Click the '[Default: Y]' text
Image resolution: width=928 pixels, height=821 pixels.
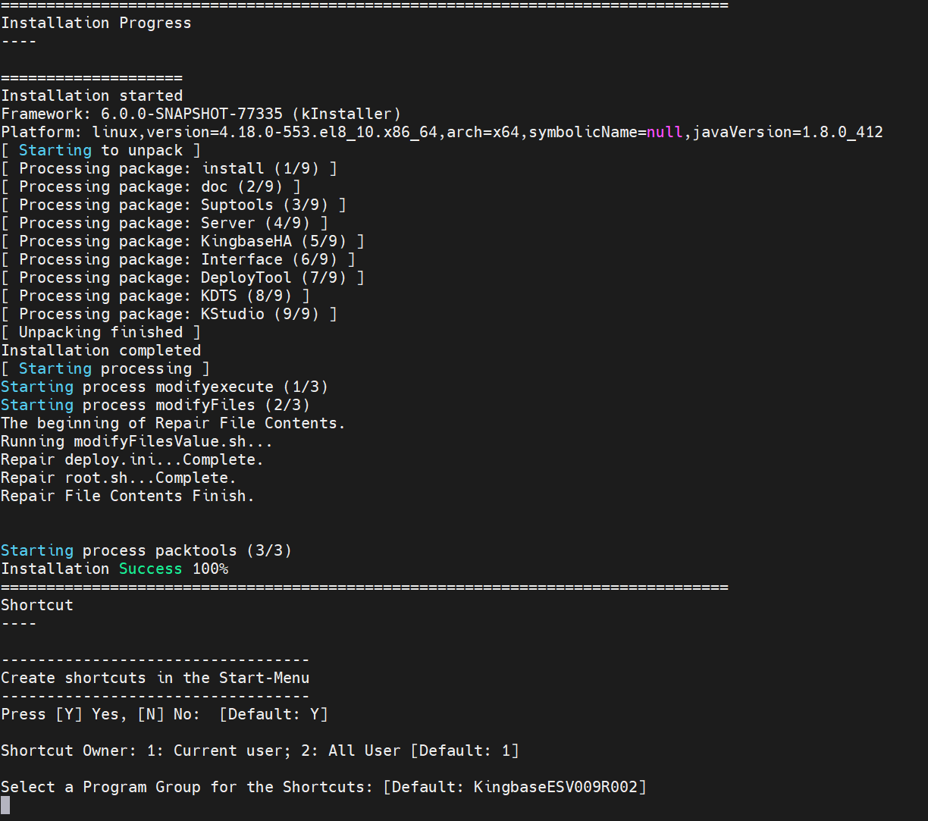[274, 714]
